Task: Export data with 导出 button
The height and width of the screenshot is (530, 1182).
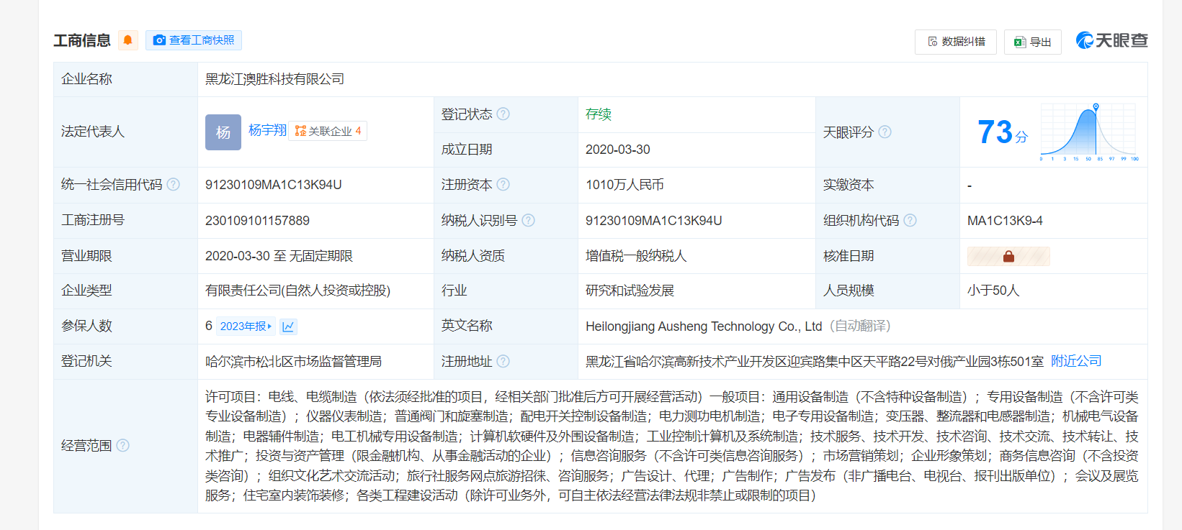Action: tap(1032, 42)
